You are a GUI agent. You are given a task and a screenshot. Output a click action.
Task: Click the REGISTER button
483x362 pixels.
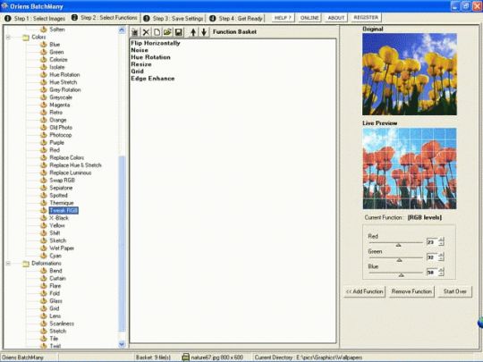pyautogui.click(x=366, y=18)
